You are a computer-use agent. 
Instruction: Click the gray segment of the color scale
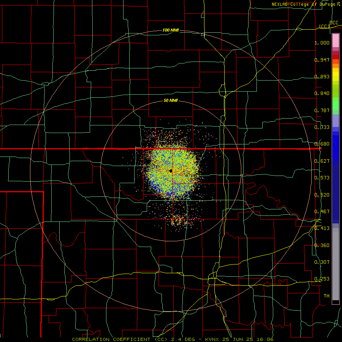336,264
